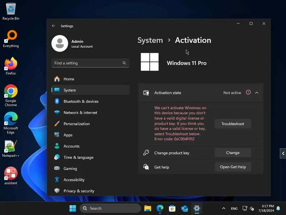
Task: Click the Open Get Help button
Action: coord(233,167)
